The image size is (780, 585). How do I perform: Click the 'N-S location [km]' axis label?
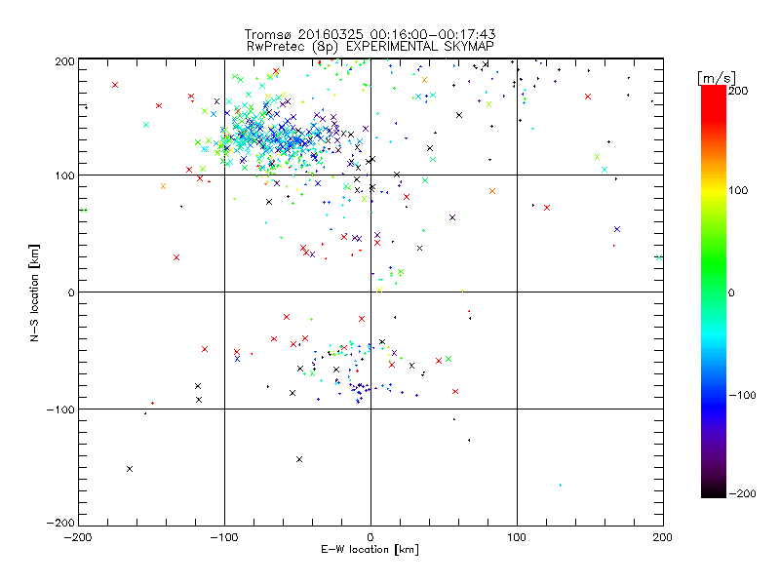pyautogui.click(x=34, y=293)
